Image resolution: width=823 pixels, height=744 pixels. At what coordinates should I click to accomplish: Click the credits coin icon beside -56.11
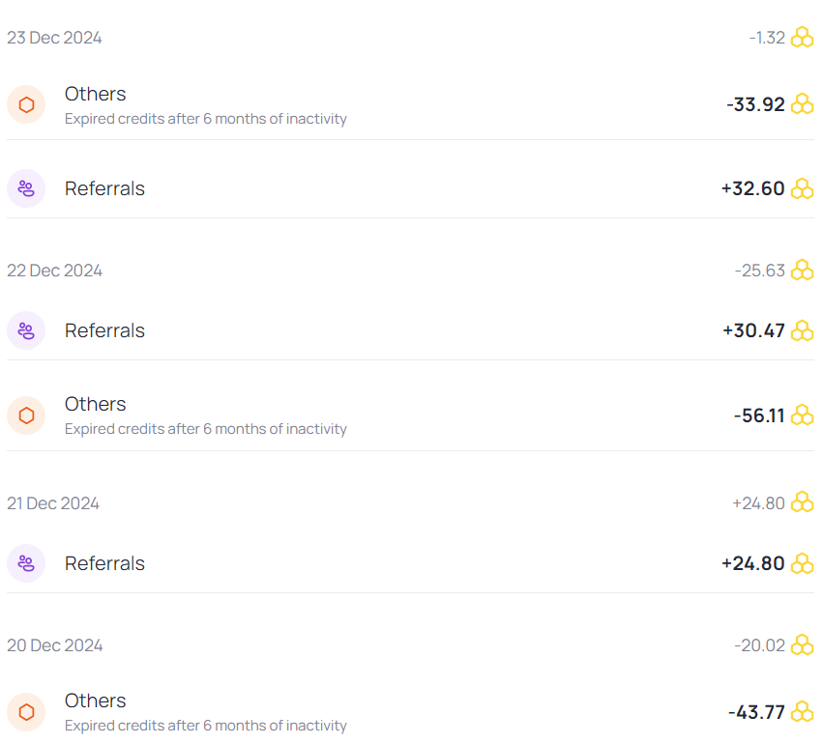802,415
